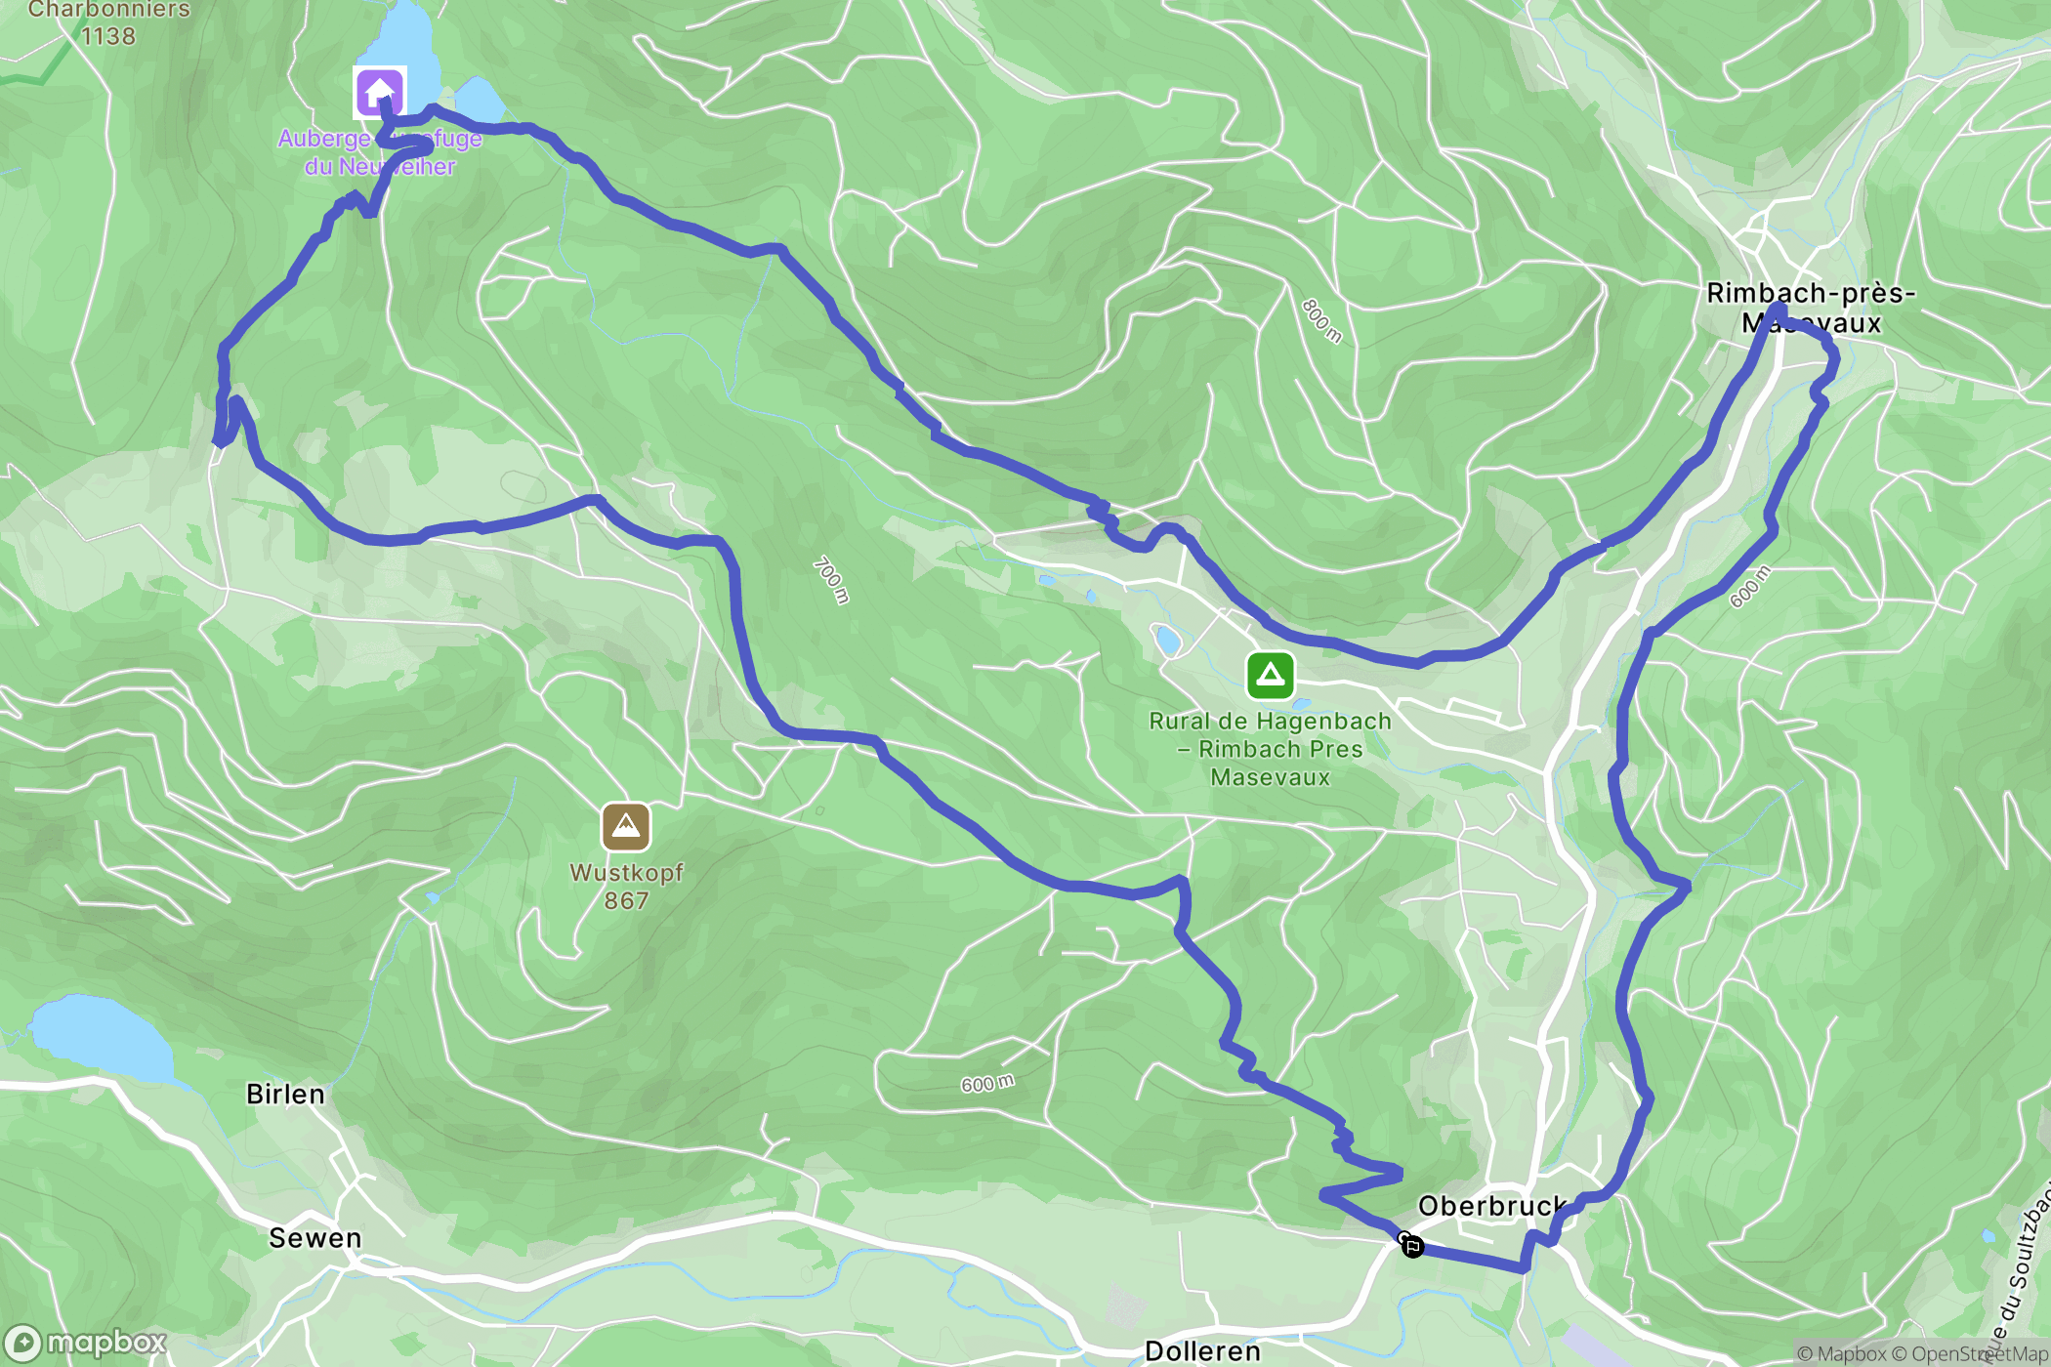Click the Rural de Hagenbach campsite label
The width and height of the screenshot is (2051, 1367).
[x=1270, y=749]
